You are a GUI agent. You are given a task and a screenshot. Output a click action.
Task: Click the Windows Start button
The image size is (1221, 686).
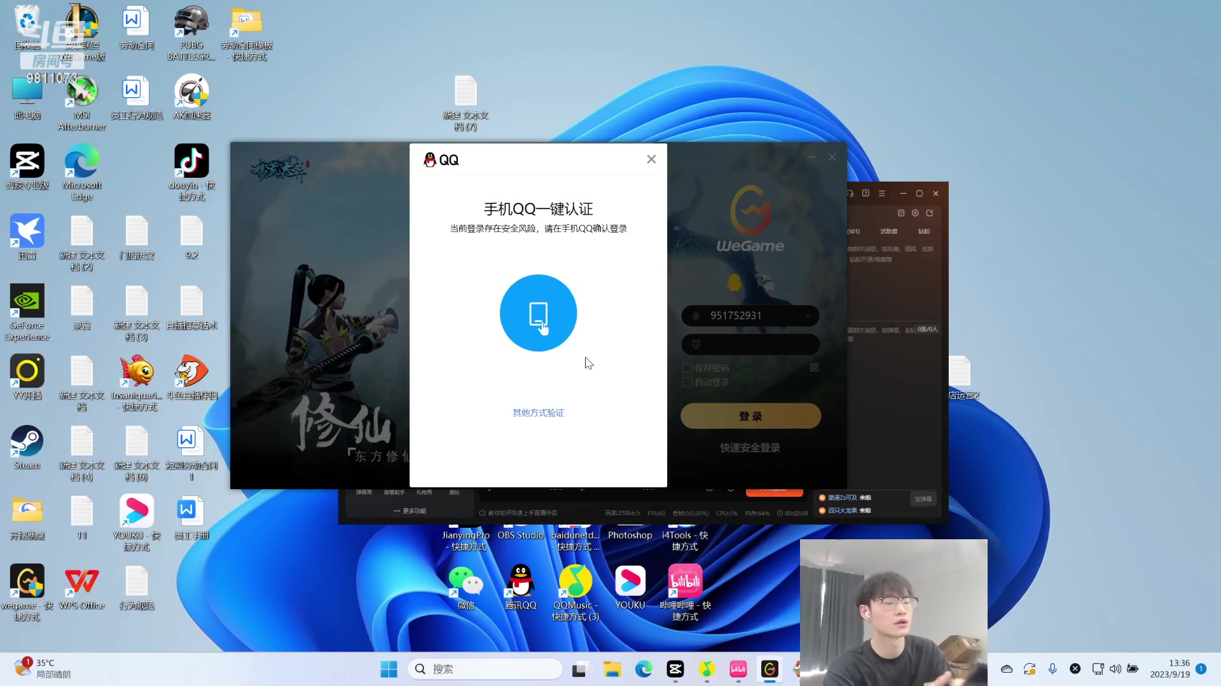coord(389,669)
